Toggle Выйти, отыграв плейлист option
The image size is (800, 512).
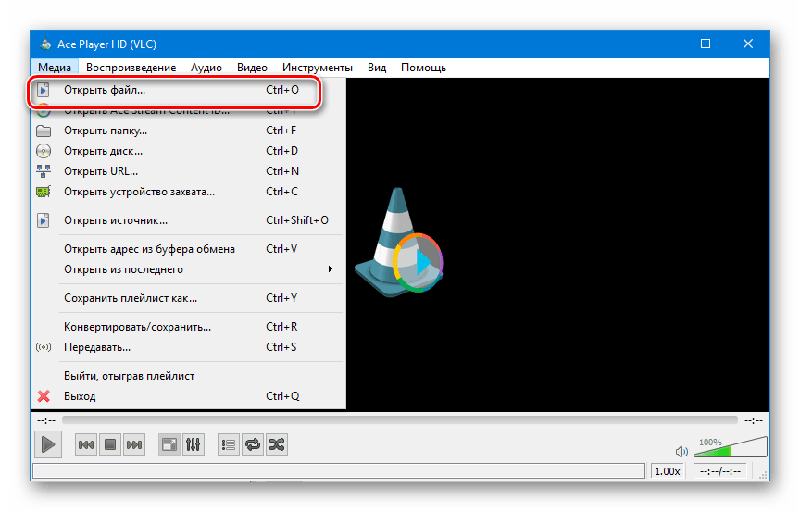pyautogui.click(x=188, y=376)
